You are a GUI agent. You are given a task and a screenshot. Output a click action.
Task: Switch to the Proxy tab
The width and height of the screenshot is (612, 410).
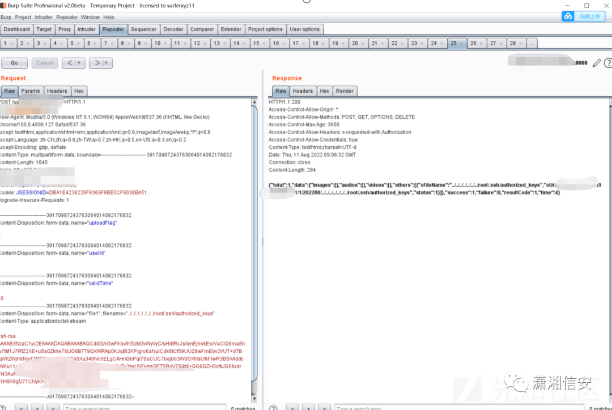click(65, 29)
